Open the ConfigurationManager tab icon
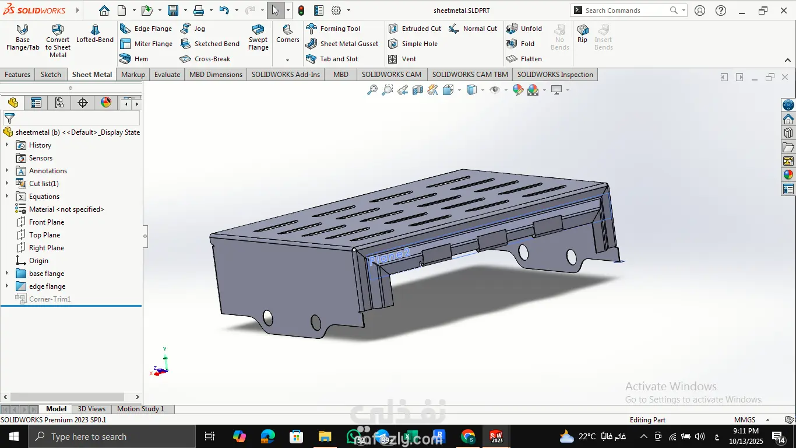 [x=59, y=103]
